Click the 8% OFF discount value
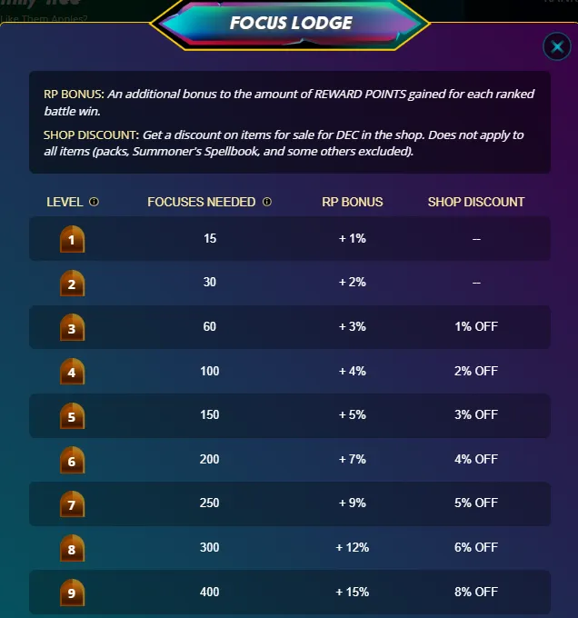The width and height of the screenshot is (578, 618). click(476, 592)
